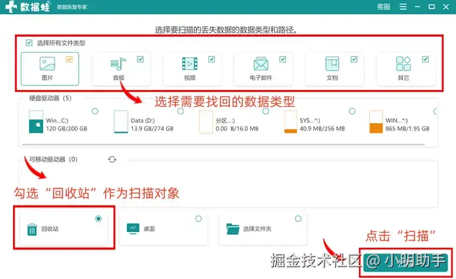The height and width of the screenshot is (279, 456).
Task: Uncheck the 视频 file type checkbox
Action: coord(212,59)
